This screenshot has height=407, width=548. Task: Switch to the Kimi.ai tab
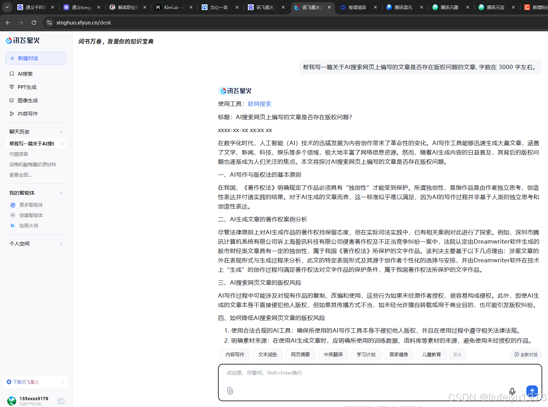pos(174,7)
